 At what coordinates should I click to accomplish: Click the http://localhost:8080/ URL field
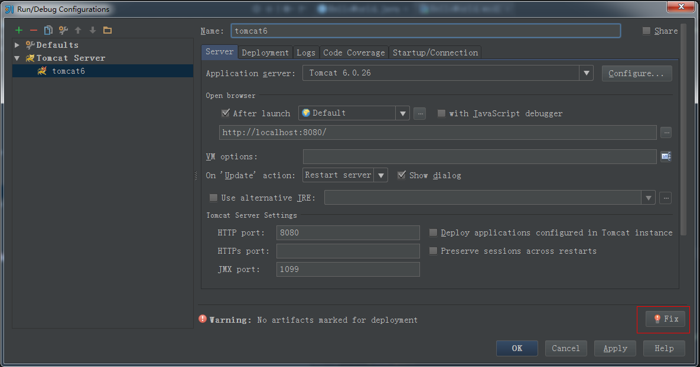click(438, 132)
